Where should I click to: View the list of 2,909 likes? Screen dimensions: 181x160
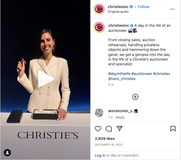click(105, 139)
